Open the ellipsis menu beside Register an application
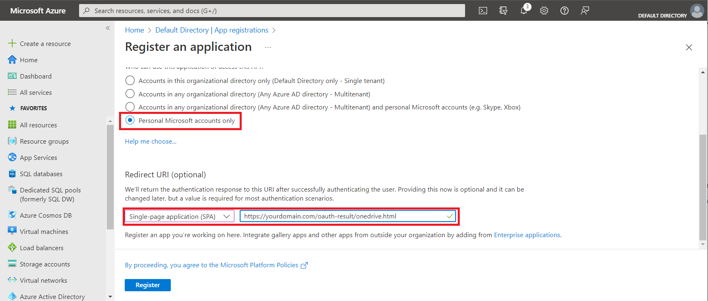The height and width of the screenshot is (301, 708). (268, 47)
